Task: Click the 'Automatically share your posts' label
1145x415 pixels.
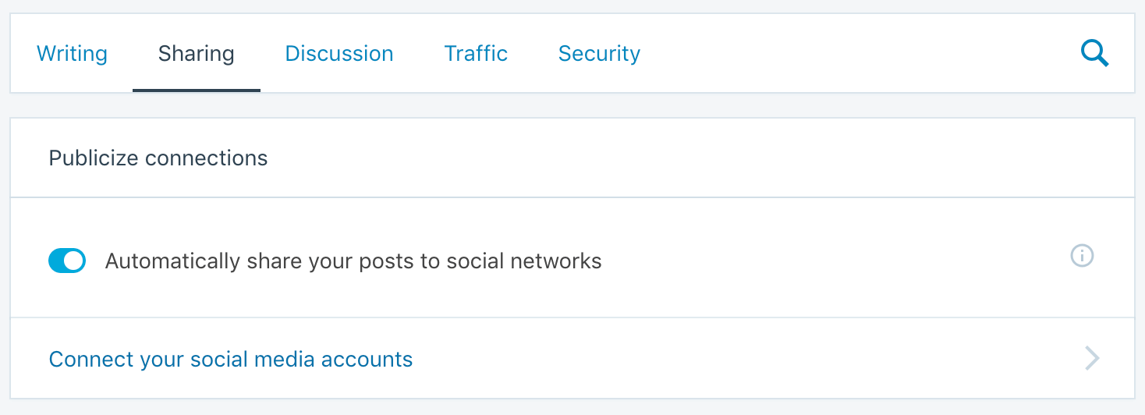Action: 353,261
